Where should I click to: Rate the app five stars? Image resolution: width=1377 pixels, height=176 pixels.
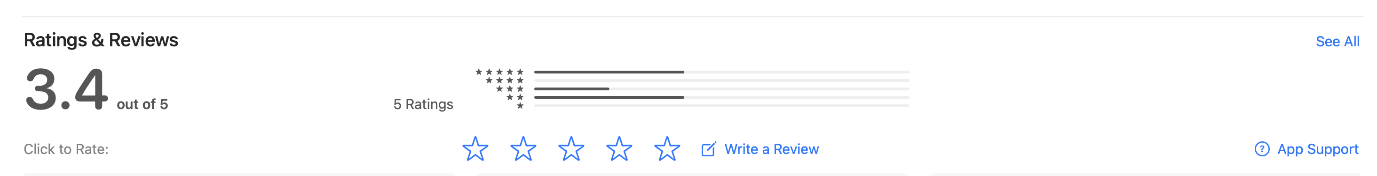(667, 149)
